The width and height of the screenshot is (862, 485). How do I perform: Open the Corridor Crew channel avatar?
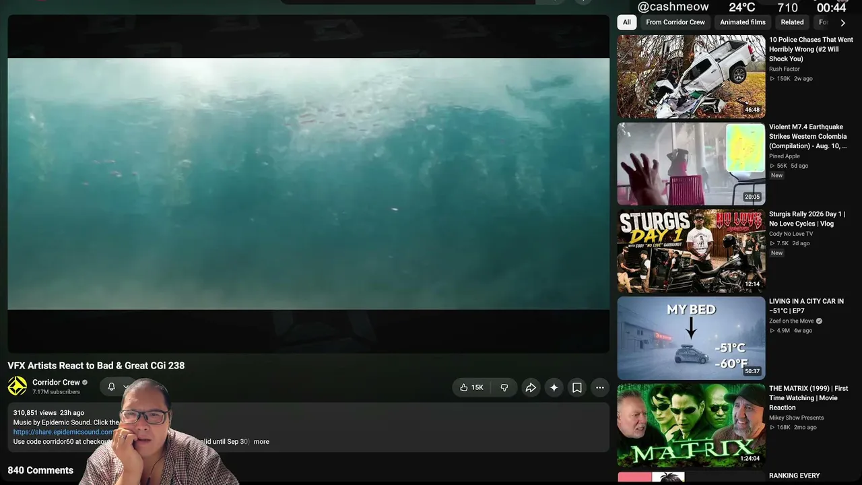(18, 386)
